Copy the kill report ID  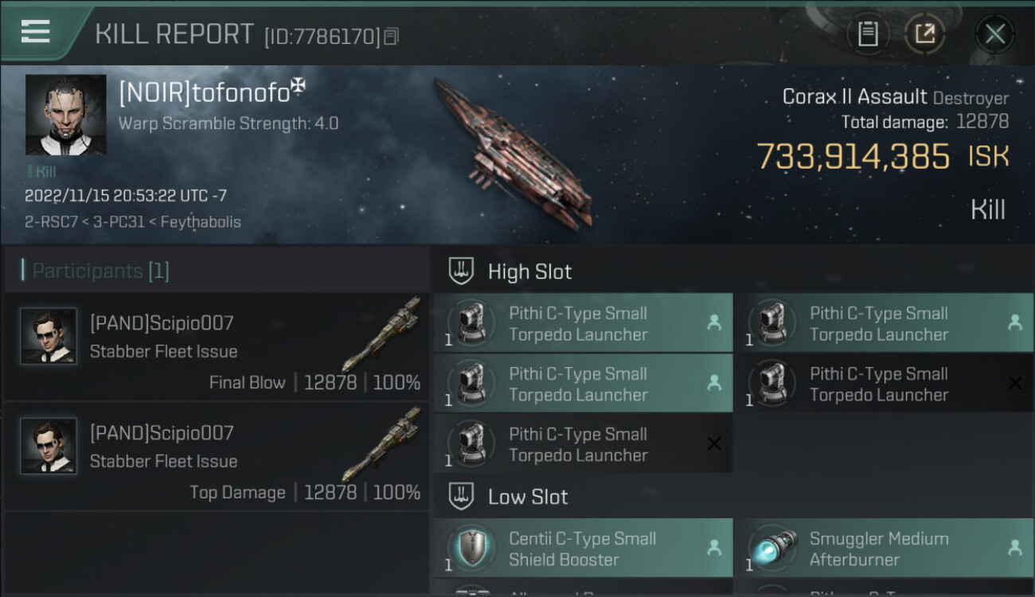pos(391,37)
